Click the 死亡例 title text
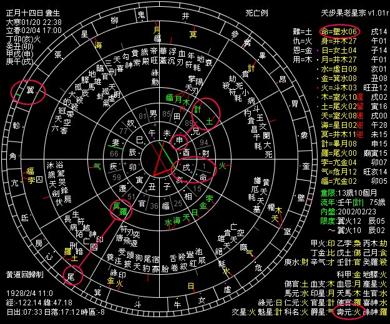The width and height of the screenshot is (390, 324). 258,12
